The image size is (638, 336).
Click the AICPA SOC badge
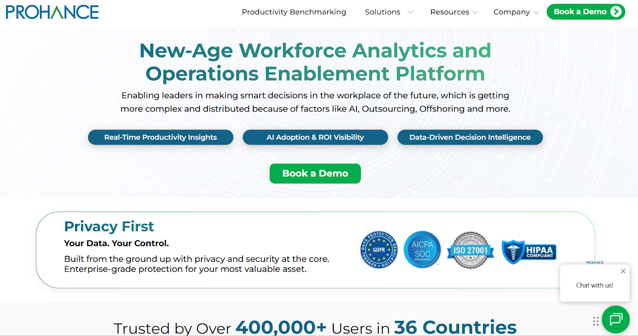(x=422, y=250)
